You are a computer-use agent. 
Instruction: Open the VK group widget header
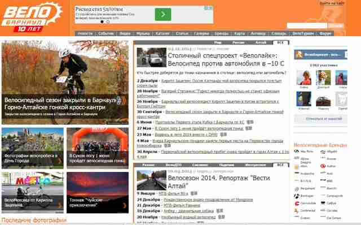tap(320, 55)
